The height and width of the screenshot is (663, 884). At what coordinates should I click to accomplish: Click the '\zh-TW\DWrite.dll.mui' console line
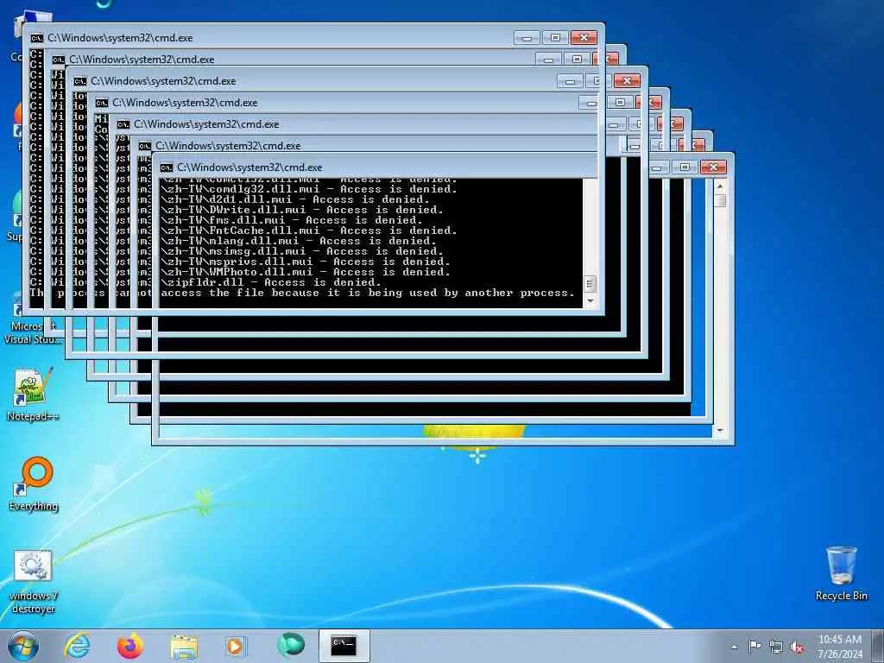pos(302,210)
